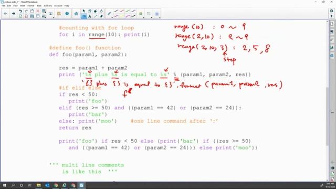Choose the Select arrow tool

tap(84, 11)
